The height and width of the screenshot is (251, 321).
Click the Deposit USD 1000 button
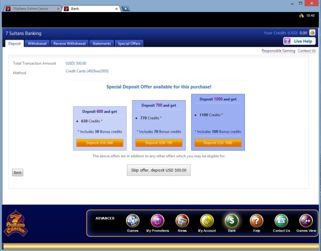coord(218,143)
